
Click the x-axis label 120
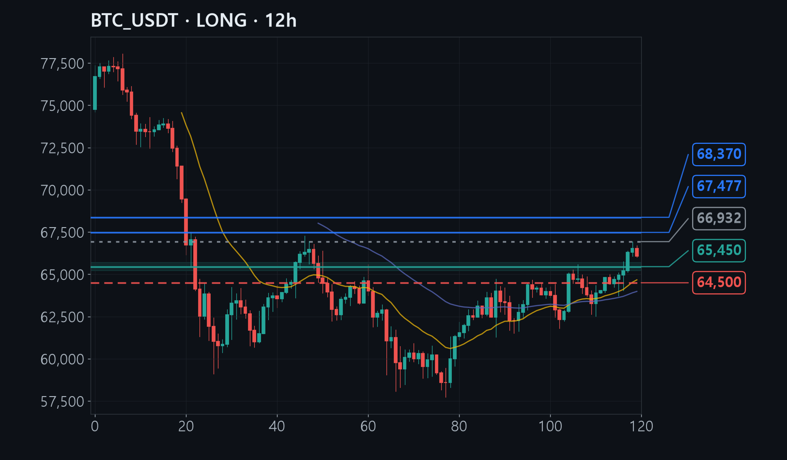641,427
